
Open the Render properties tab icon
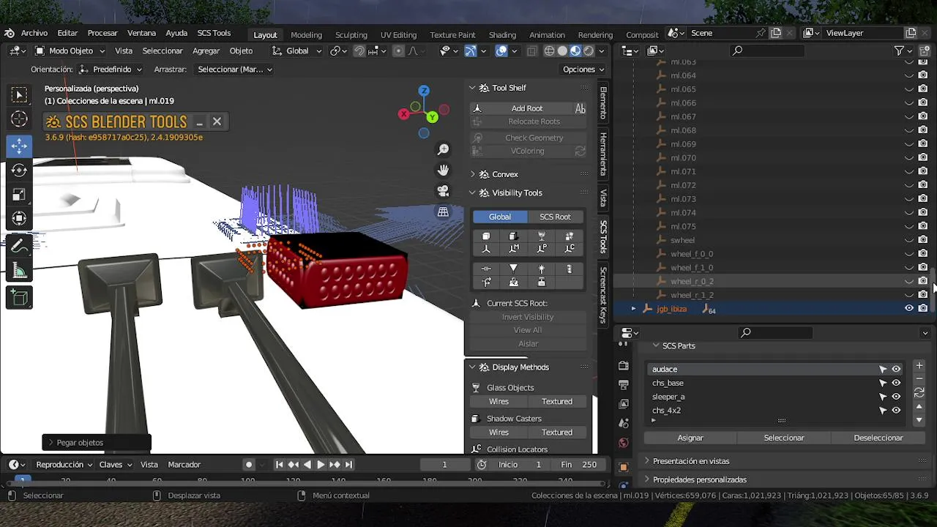point(624,365)
